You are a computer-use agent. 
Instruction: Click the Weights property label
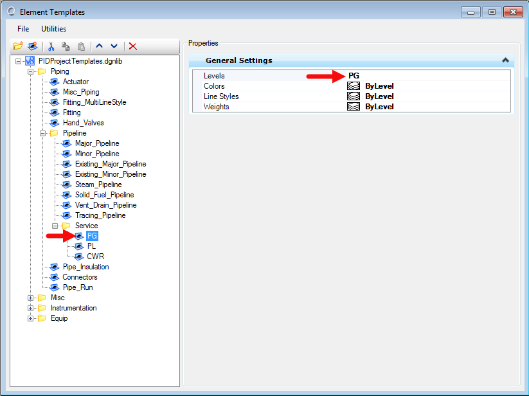216,107
